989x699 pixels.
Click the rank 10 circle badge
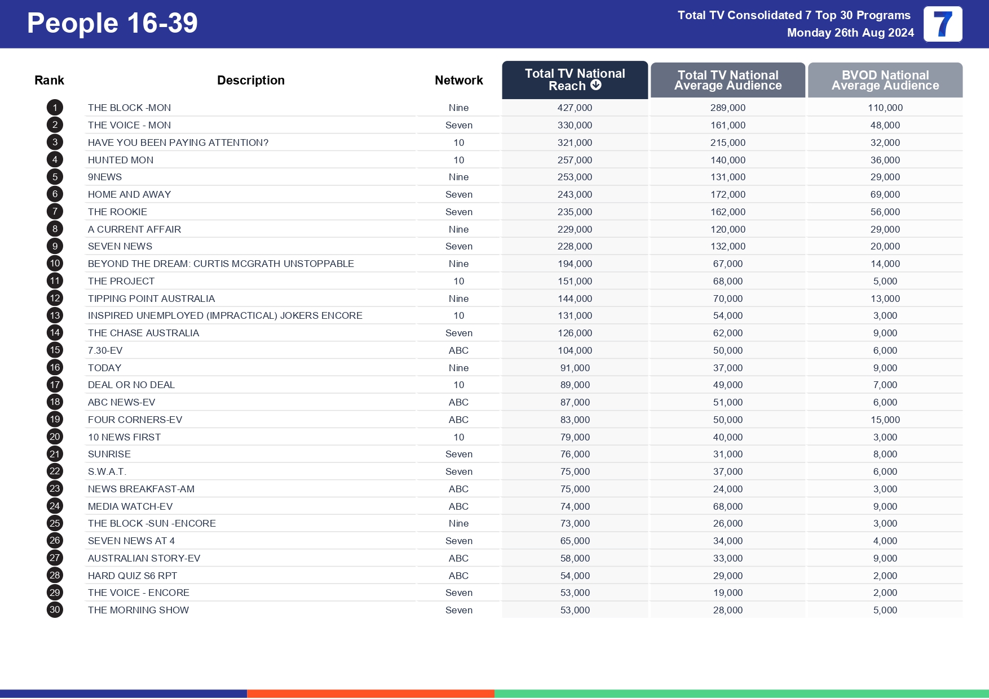pos(54,263)
